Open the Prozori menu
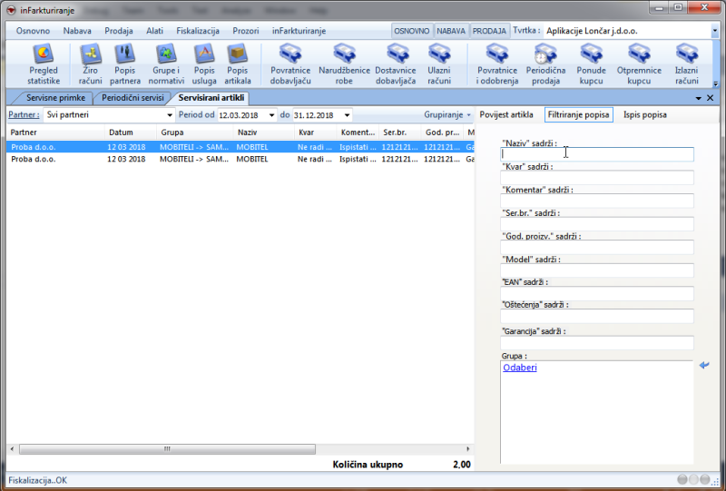 245,31
